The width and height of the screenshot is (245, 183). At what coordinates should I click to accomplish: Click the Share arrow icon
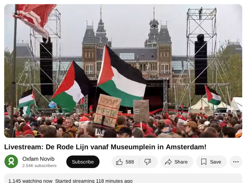[168, 162]
